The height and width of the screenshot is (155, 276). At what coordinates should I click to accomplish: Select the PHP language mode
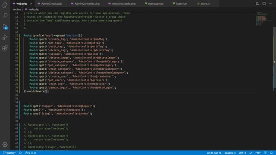258,153
